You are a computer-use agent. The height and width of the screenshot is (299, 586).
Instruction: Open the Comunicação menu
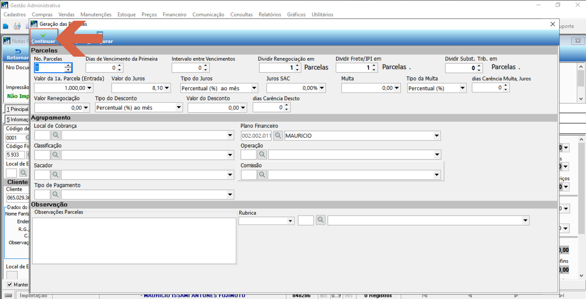208,14
